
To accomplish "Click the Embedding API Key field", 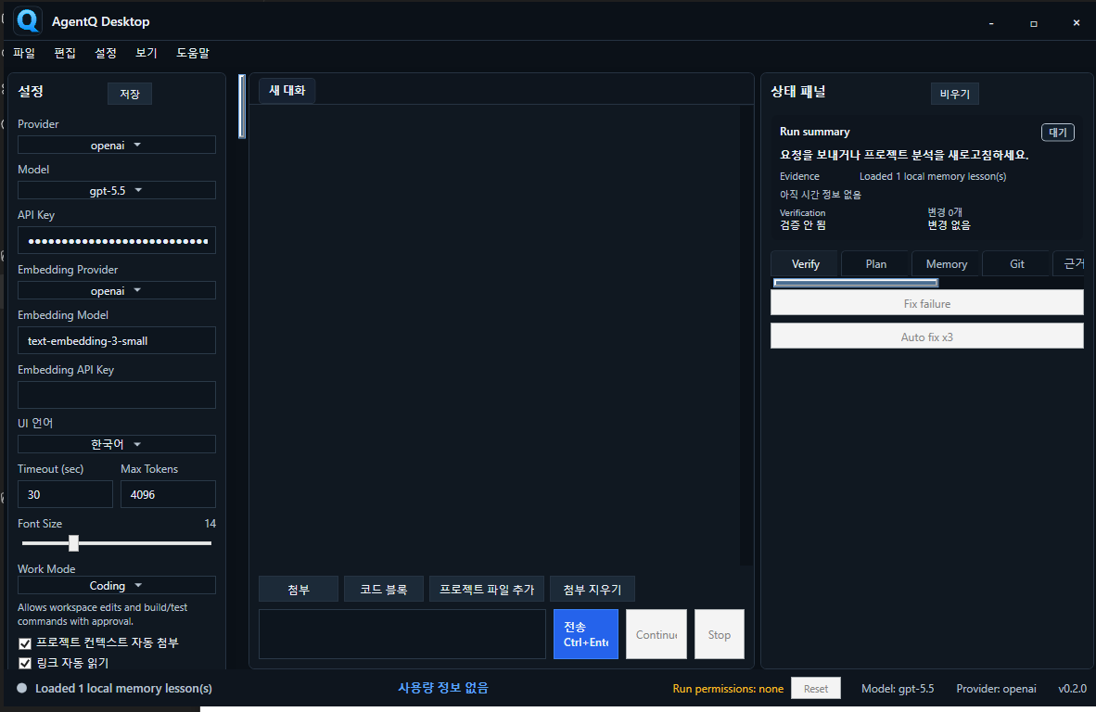I will point(117,396).
